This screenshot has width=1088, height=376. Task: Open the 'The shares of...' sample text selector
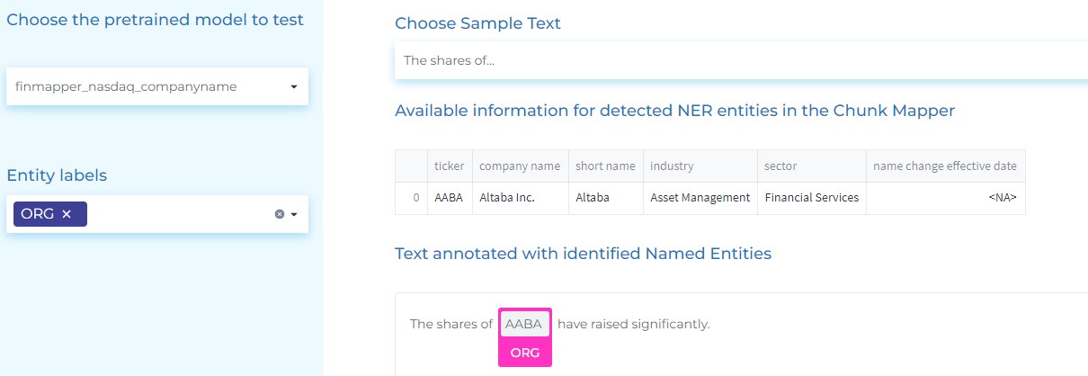(741, 60)
